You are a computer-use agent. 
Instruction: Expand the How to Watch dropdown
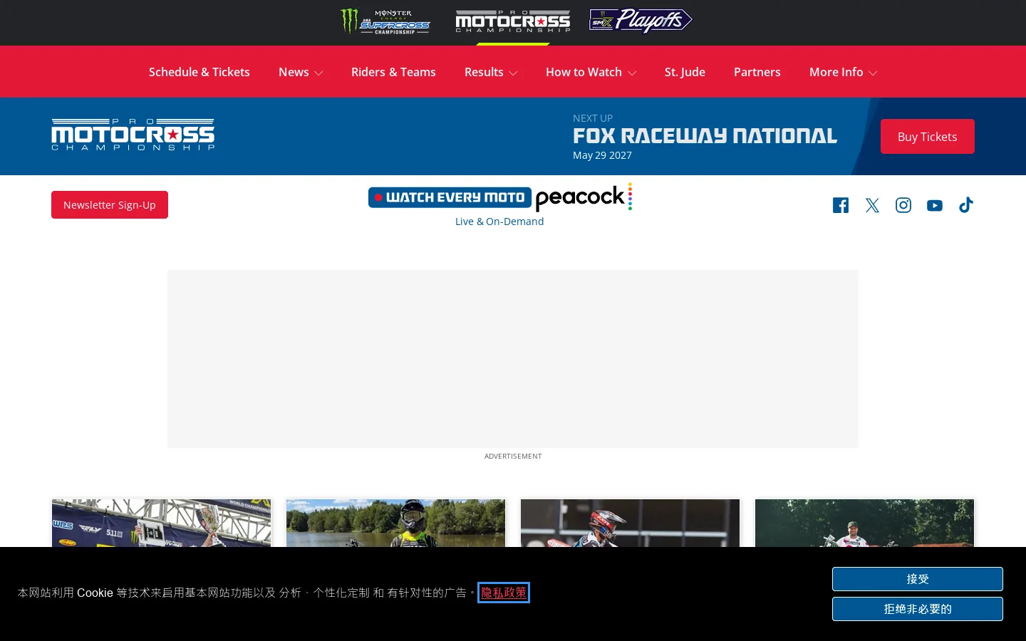(x=591, y=72)
